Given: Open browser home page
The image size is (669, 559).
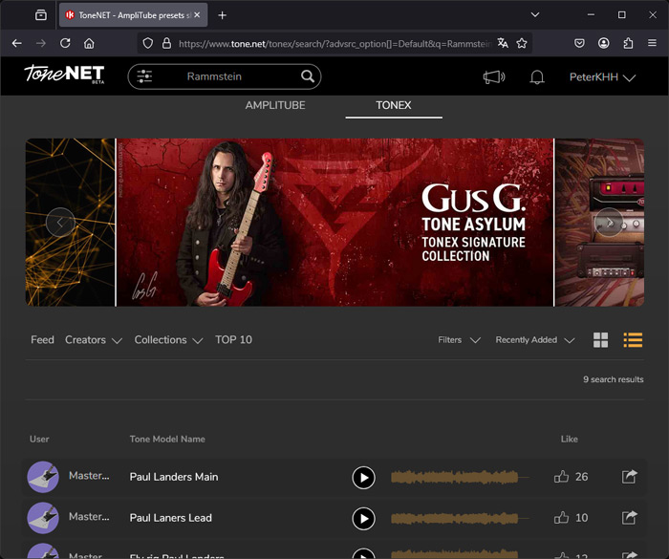Looking at the screenshot, I should tap(89, 43).
